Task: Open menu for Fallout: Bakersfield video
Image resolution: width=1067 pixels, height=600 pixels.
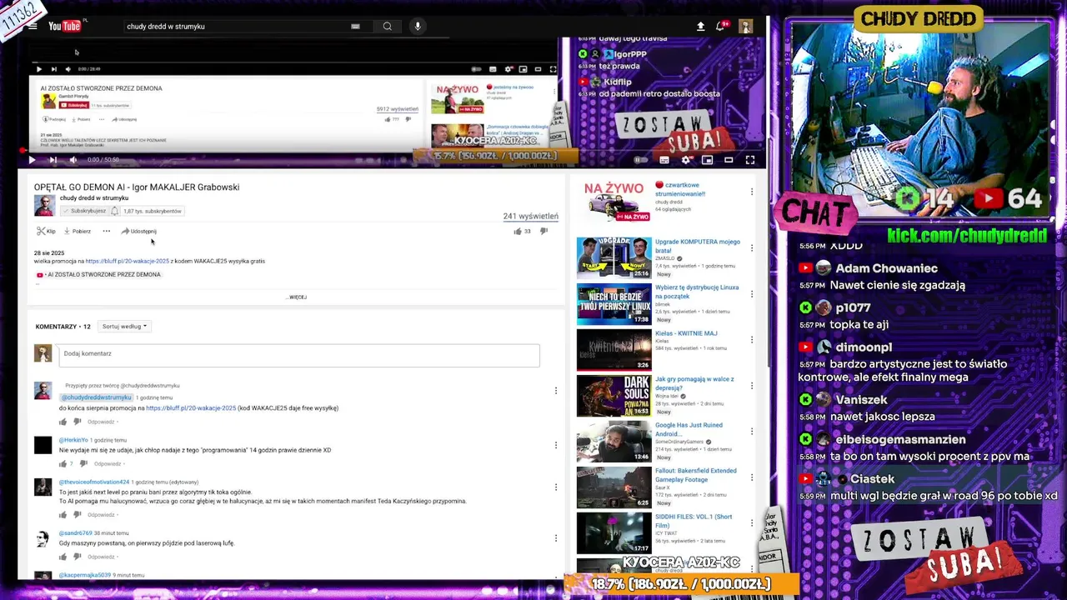Action: (752, 477)
